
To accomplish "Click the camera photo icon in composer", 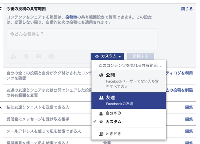I will point(39,56).
